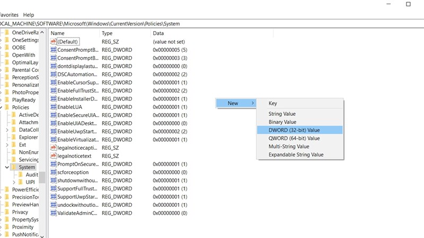Click the PromptOnSecure... DWORD icon
Screen dimensions: 424x238
[x=53, y=164]
